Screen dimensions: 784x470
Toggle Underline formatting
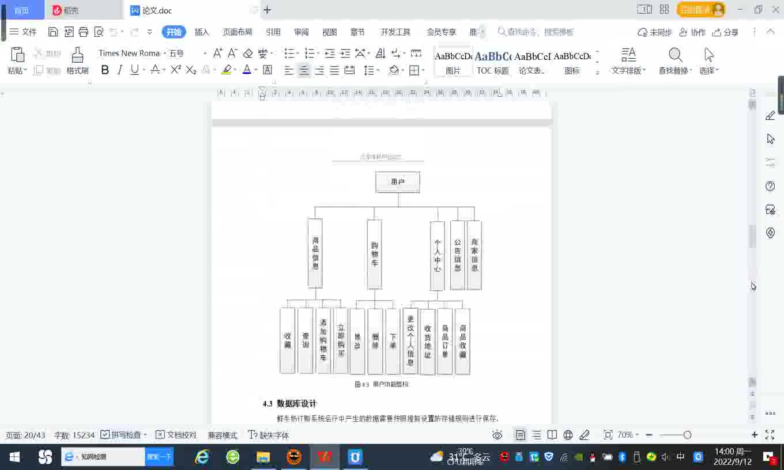click(x=134, y=70)
